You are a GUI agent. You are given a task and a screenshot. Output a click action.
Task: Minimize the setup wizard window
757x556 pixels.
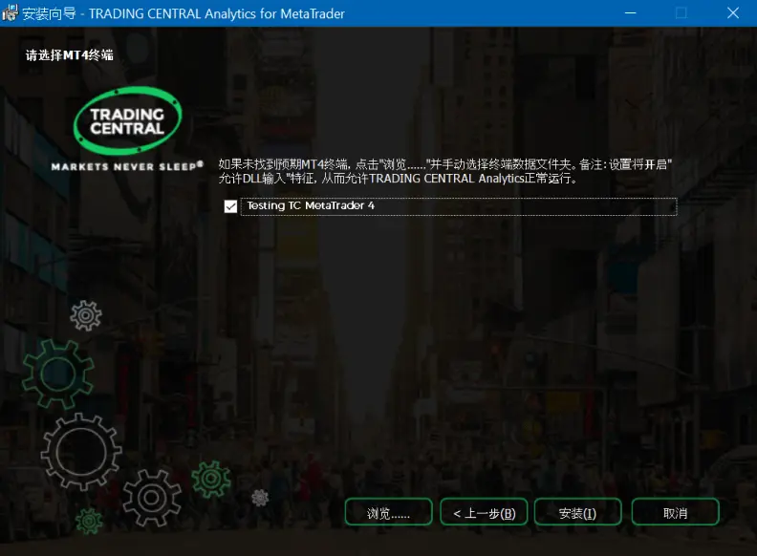pyautogui.click(x=630, y=13)
